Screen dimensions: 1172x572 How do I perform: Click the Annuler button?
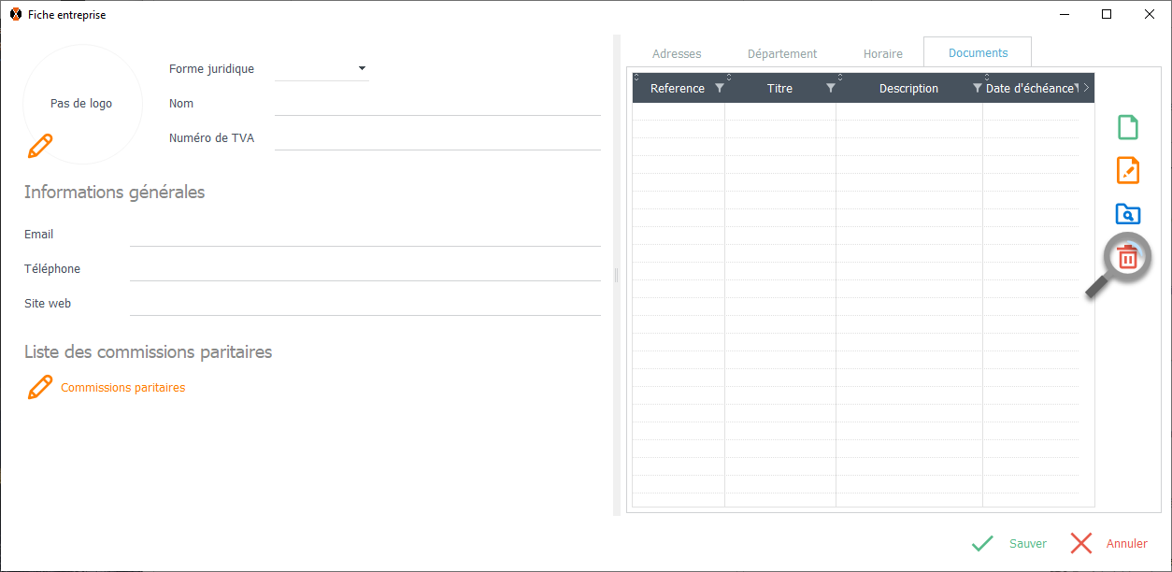(1109, 544)
